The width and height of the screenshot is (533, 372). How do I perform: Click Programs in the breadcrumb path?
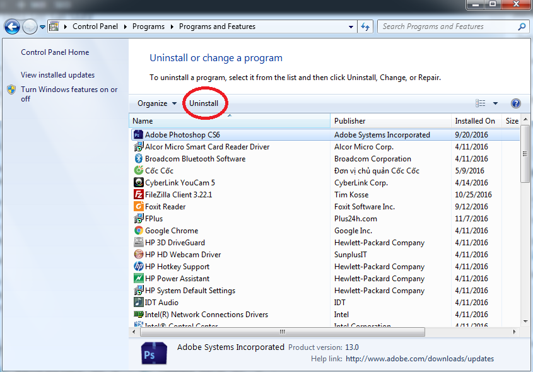(148, 26)
